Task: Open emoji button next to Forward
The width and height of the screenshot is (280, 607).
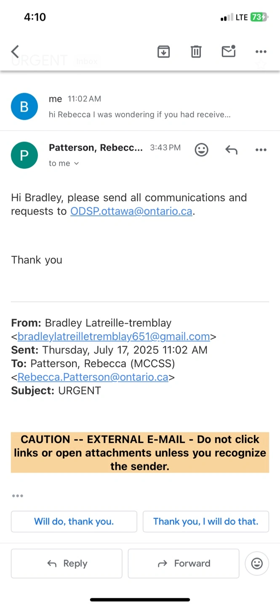Action: point(257,564)
